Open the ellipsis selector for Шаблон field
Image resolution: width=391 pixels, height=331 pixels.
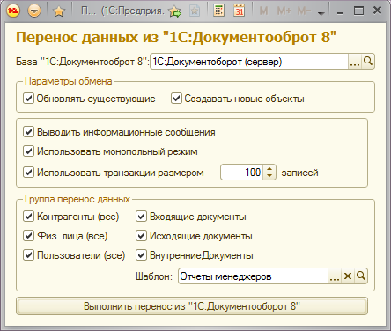(335, 276)
